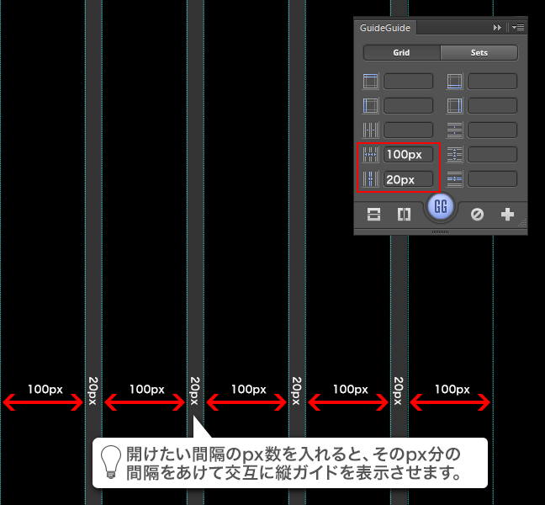Click the empty number of columns field

click(x=408, y=130)
